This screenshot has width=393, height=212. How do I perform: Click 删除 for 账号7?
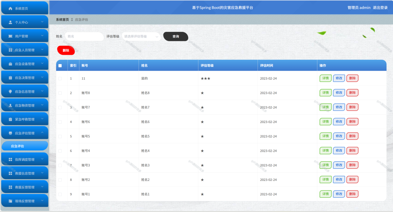352,107
